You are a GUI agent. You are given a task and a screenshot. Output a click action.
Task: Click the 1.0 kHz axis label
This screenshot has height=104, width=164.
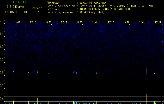[x=2, y=47]
